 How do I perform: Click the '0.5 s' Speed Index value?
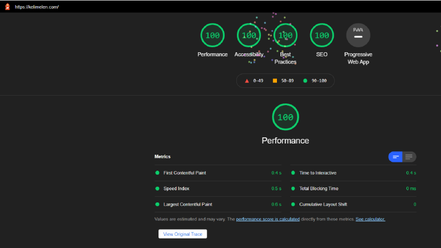[276, 189]
